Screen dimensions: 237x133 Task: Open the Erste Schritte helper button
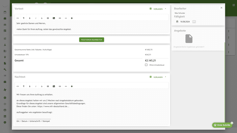tap(222, 125)
